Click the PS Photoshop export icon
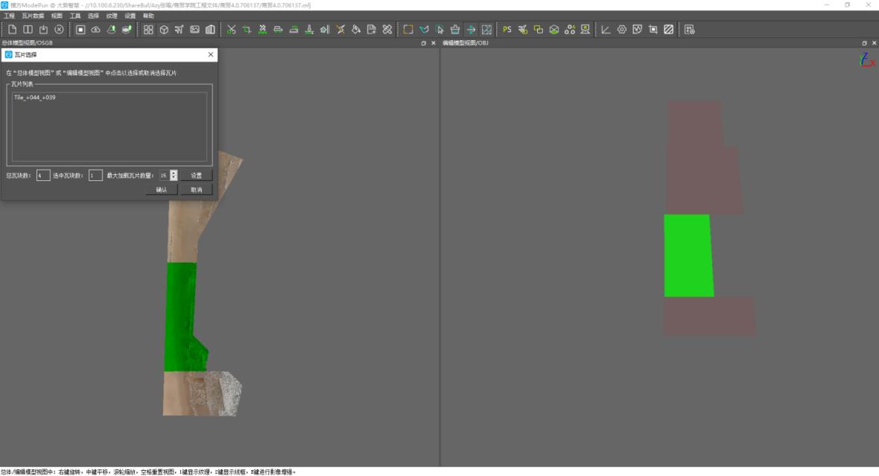This screenshot has width=879, height=476. [507, 29]
